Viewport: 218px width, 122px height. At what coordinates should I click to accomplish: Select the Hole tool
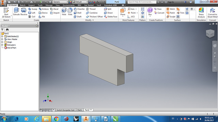click(64, 12)
